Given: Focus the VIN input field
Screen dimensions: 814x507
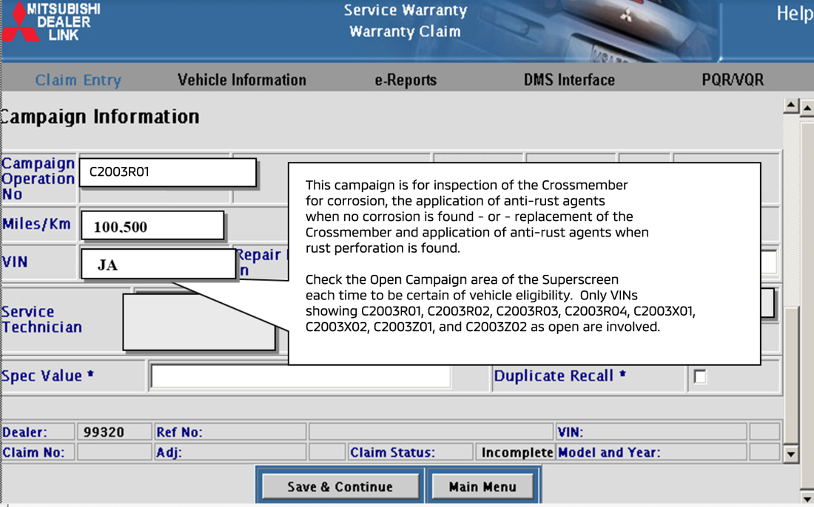Looking at the screenshot, I should pos(158,265).
